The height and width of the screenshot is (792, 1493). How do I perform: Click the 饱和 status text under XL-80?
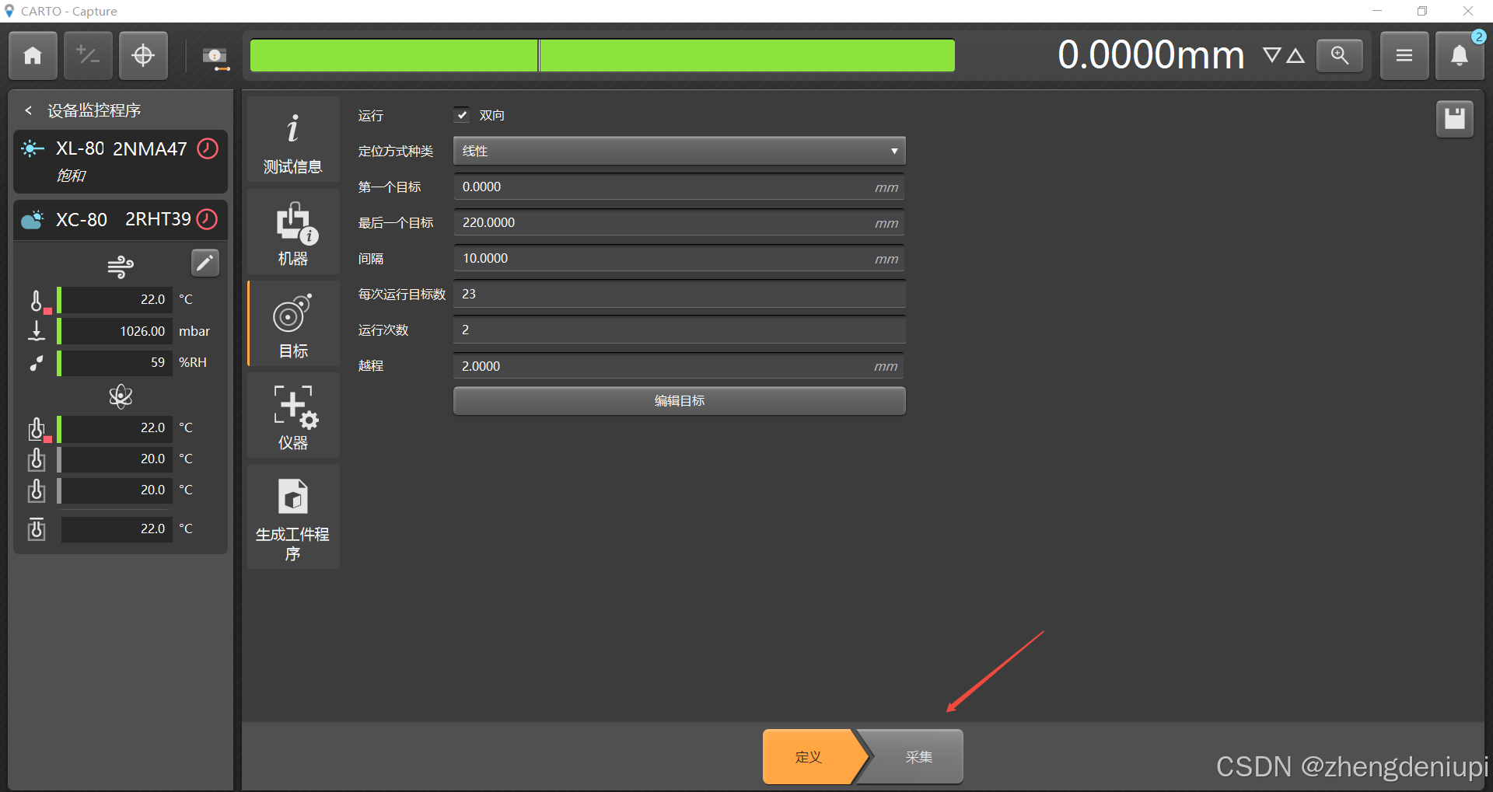tap(71, 176)
